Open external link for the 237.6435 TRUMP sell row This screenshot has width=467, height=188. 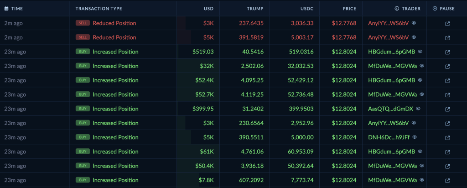point(447,24)
